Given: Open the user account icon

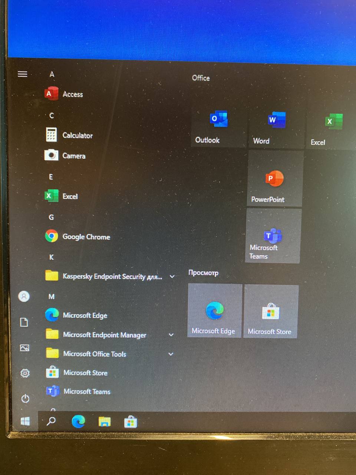Looking at the screenshot, I should [x=24, y=296].
